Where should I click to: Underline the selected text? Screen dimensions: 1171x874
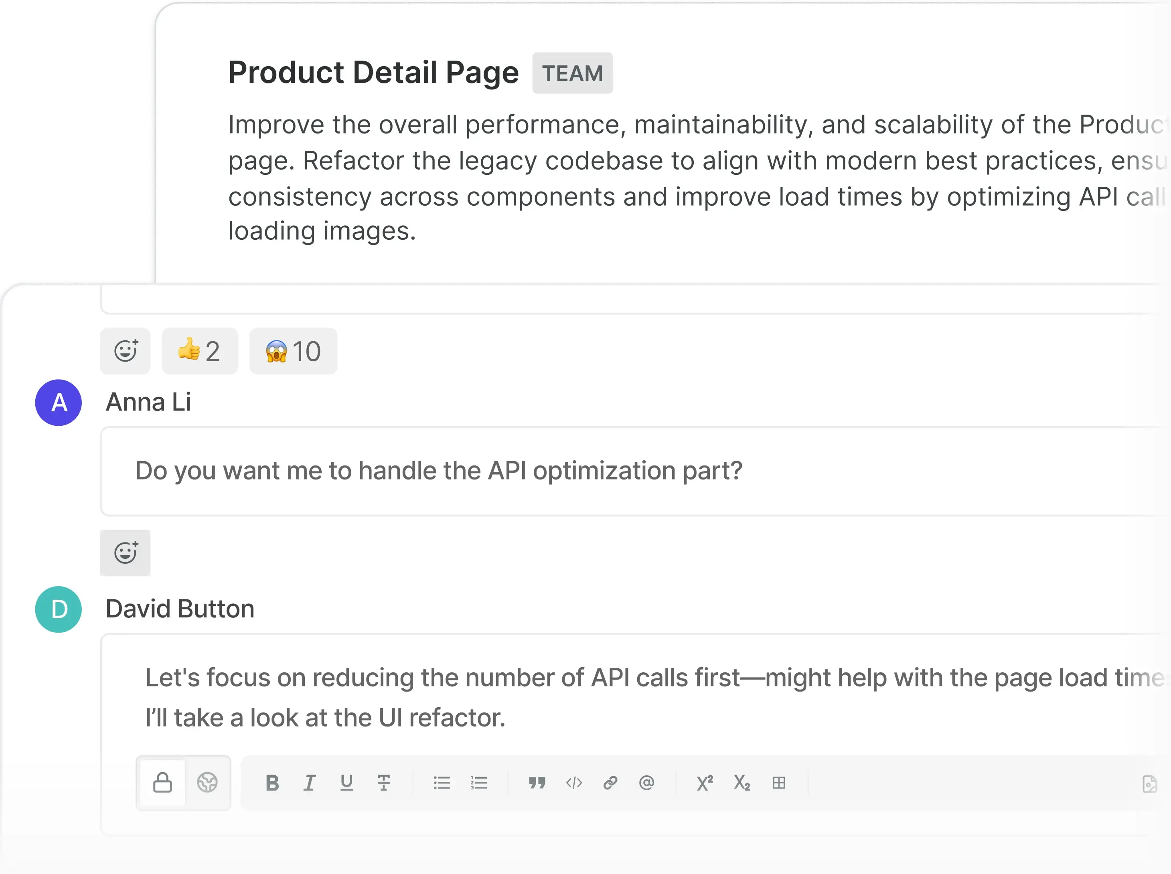(x=346, y=783)
